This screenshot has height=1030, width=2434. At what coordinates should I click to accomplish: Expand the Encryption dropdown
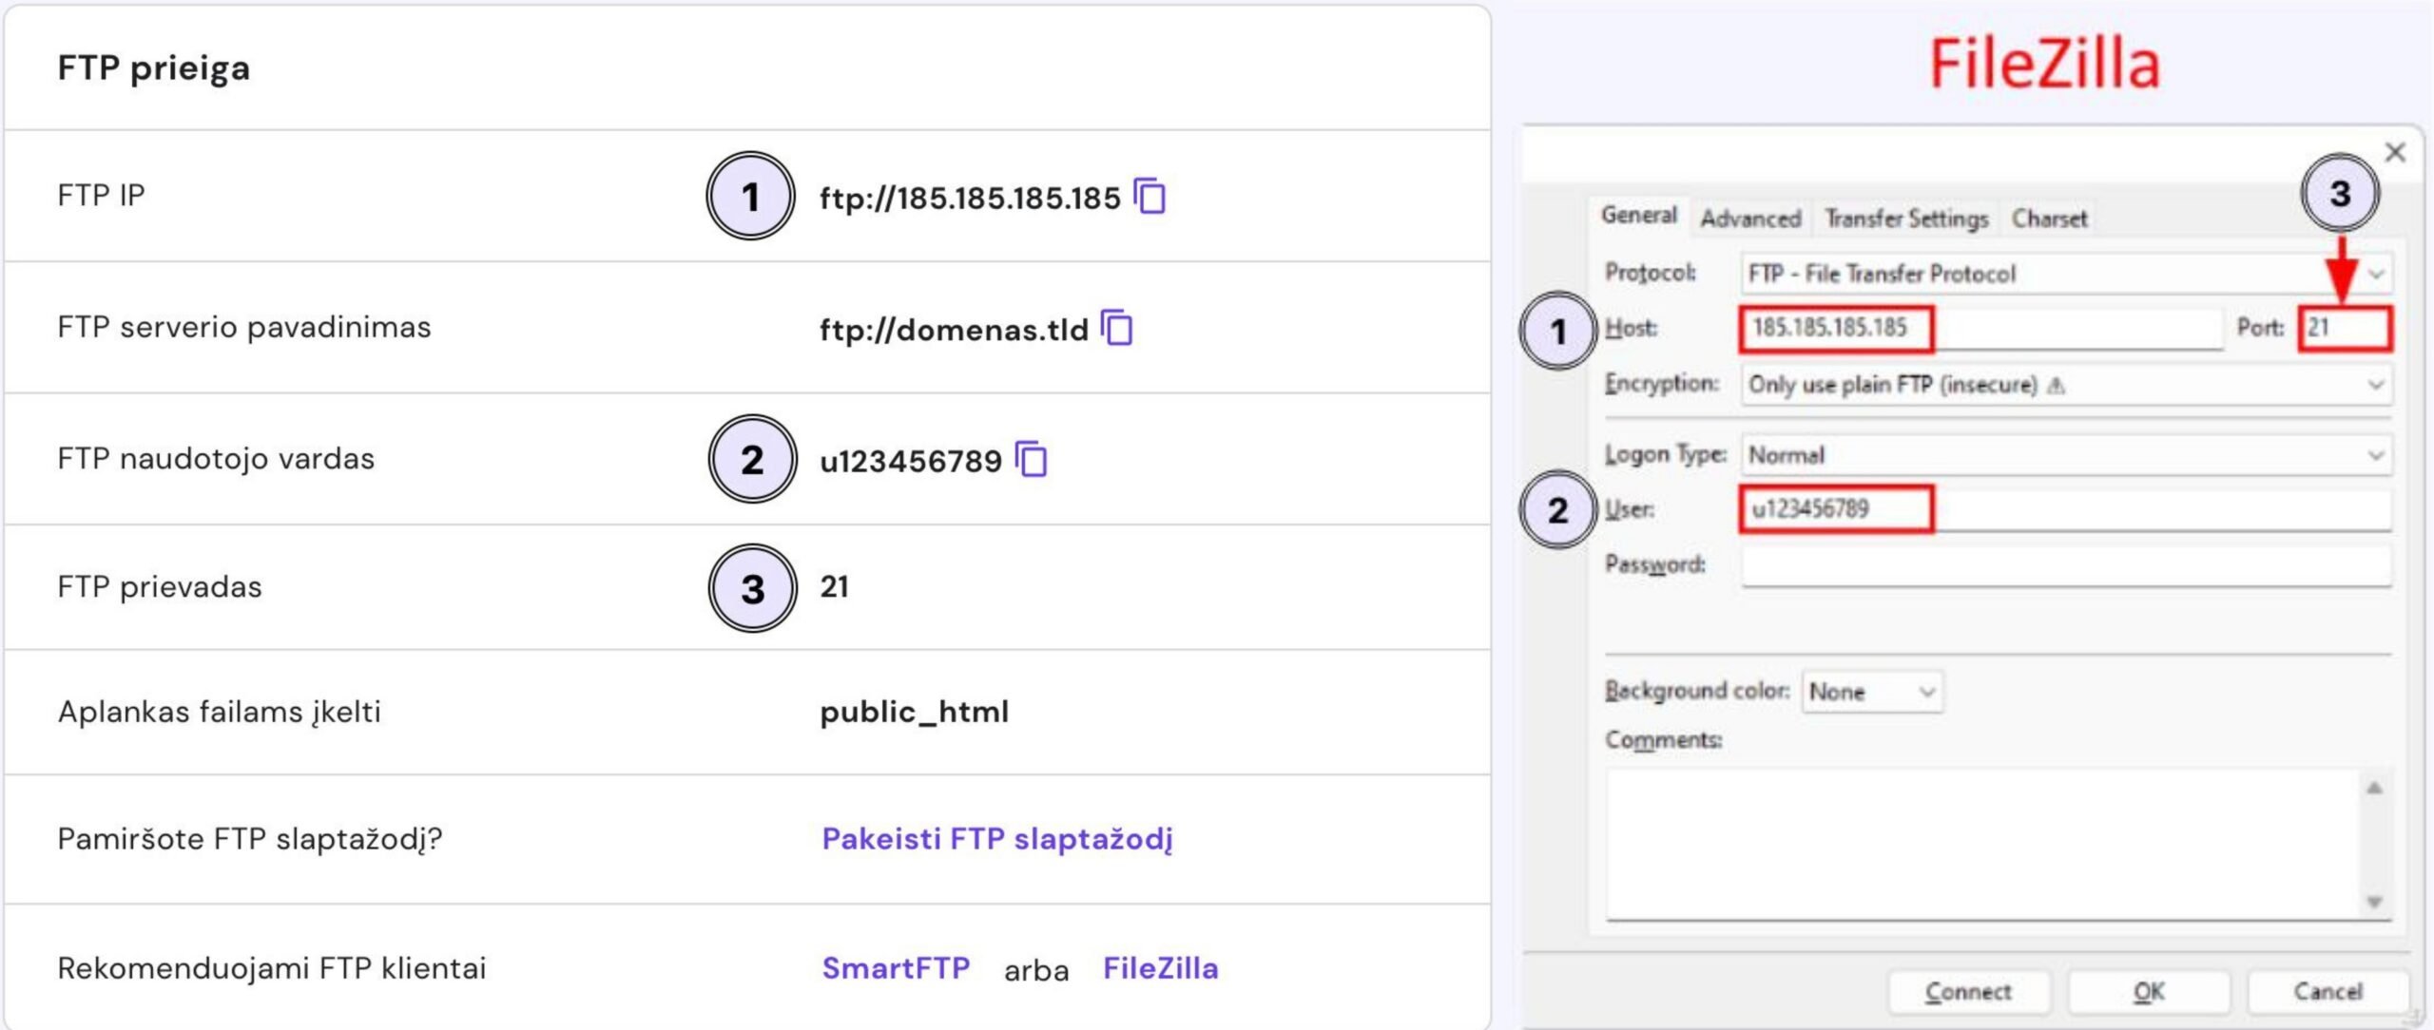[x=2376, y=385]
